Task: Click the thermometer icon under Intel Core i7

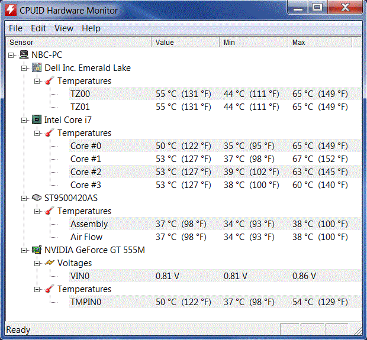Action: [50, 133]
